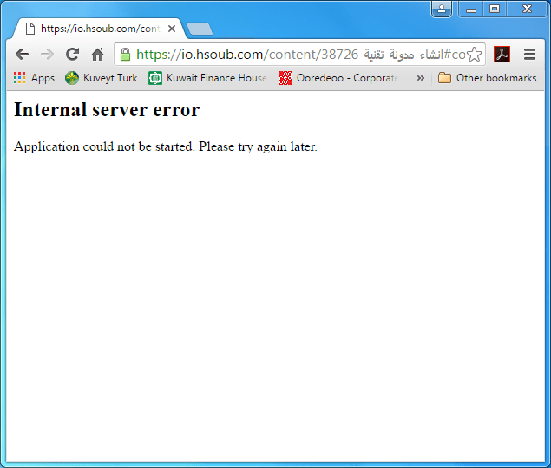Open the Kuwait Finance House bookmark

(207, 78)
